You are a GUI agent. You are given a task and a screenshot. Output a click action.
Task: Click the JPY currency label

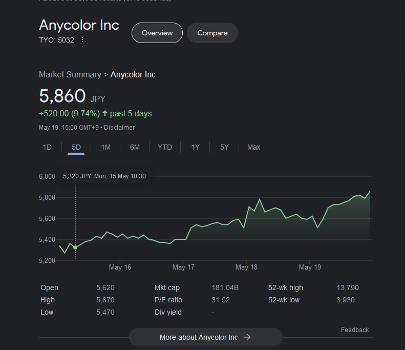98,99
